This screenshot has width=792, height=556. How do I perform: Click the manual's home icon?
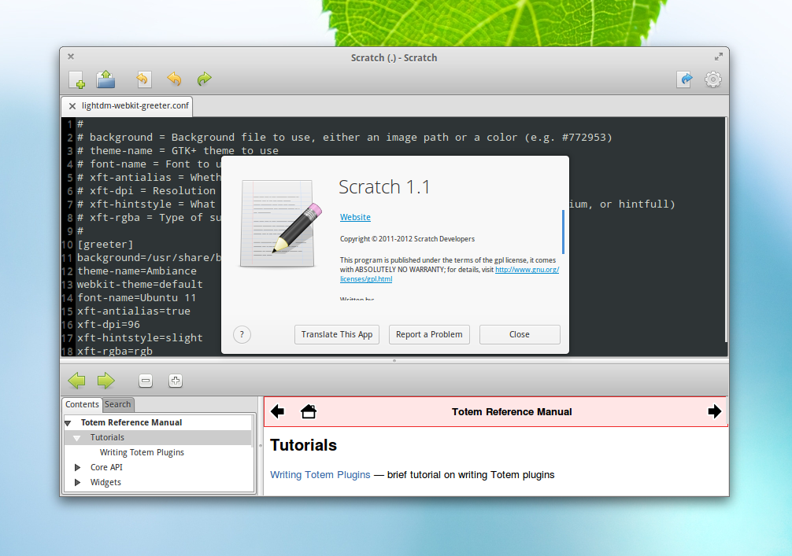[x=309, y=412]
